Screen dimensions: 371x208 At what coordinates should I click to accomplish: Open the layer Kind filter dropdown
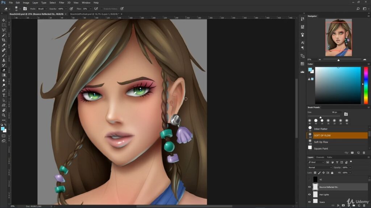[316, 162]
